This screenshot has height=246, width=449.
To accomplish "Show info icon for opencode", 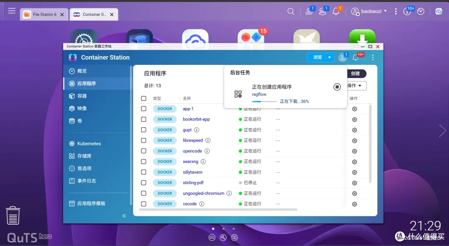I will click(207, 151).
